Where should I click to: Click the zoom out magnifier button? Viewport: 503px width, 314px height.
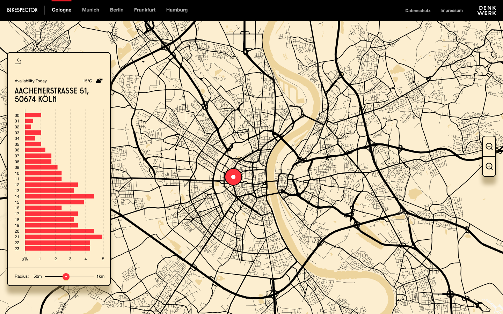click(x=489, y=147)
